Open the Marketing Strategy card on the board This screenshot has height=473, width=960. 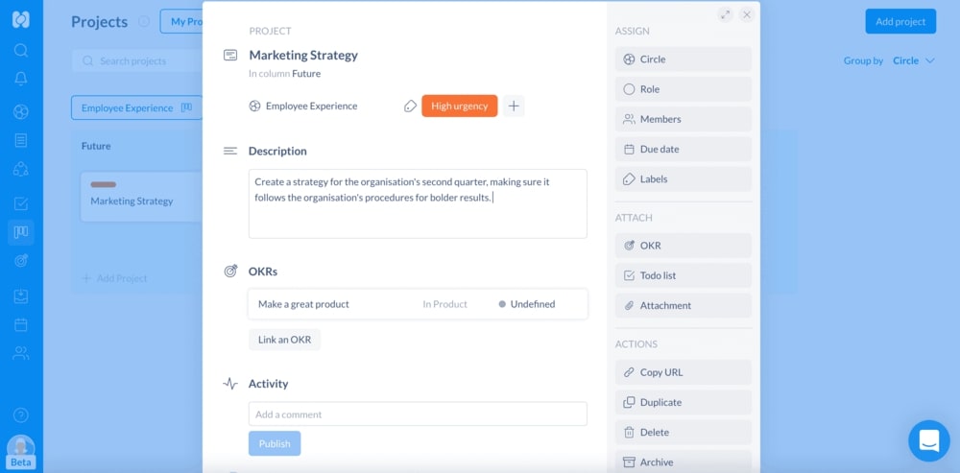[x=141, y=197]
